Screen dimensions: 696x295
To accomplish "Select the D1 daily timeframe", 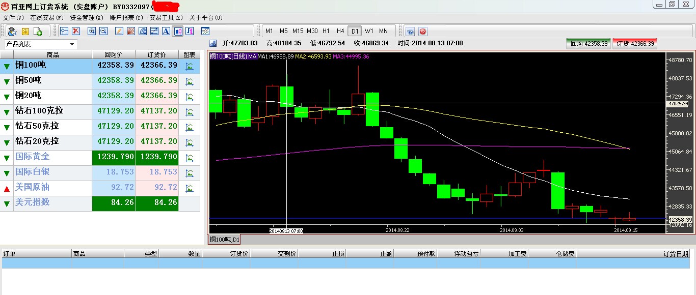I will (355, 31).
